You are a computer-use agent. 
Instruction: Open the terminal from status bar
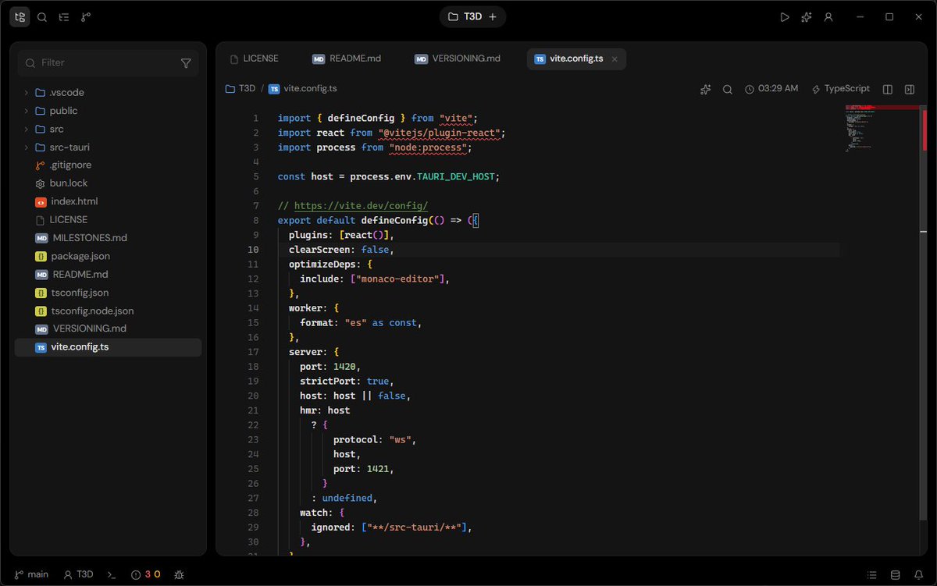pos(112,574)
